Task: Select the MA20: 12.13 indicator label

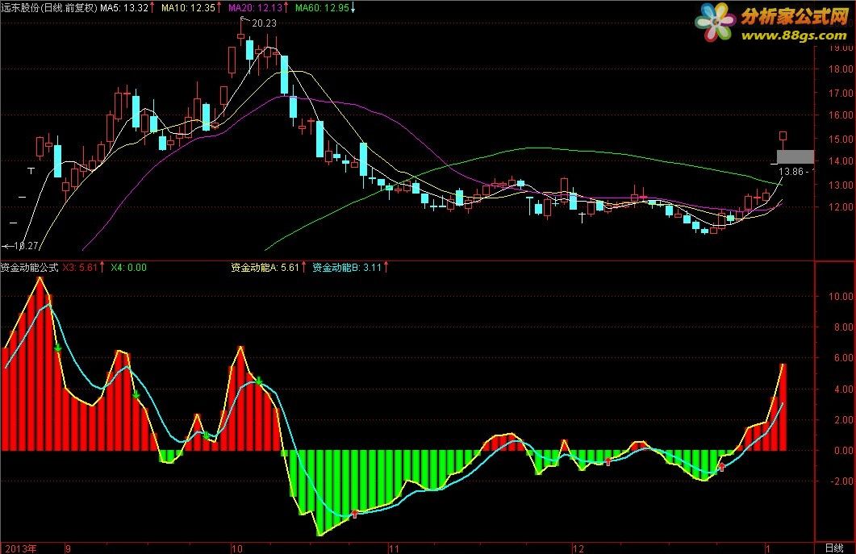Action: coord(255,7)
